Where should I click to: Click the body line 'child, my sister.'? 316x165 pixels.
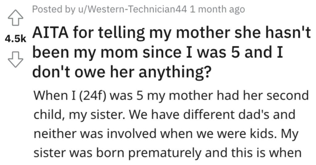coord(164,115)
